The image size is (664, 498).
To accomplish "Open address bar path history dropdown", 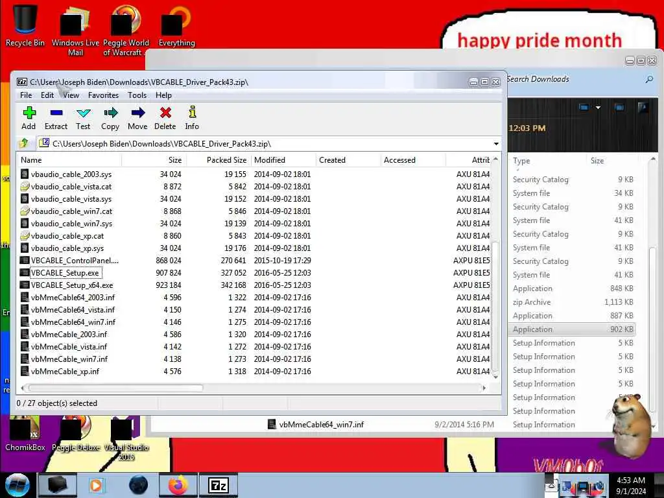I will [x=496, y=143].
